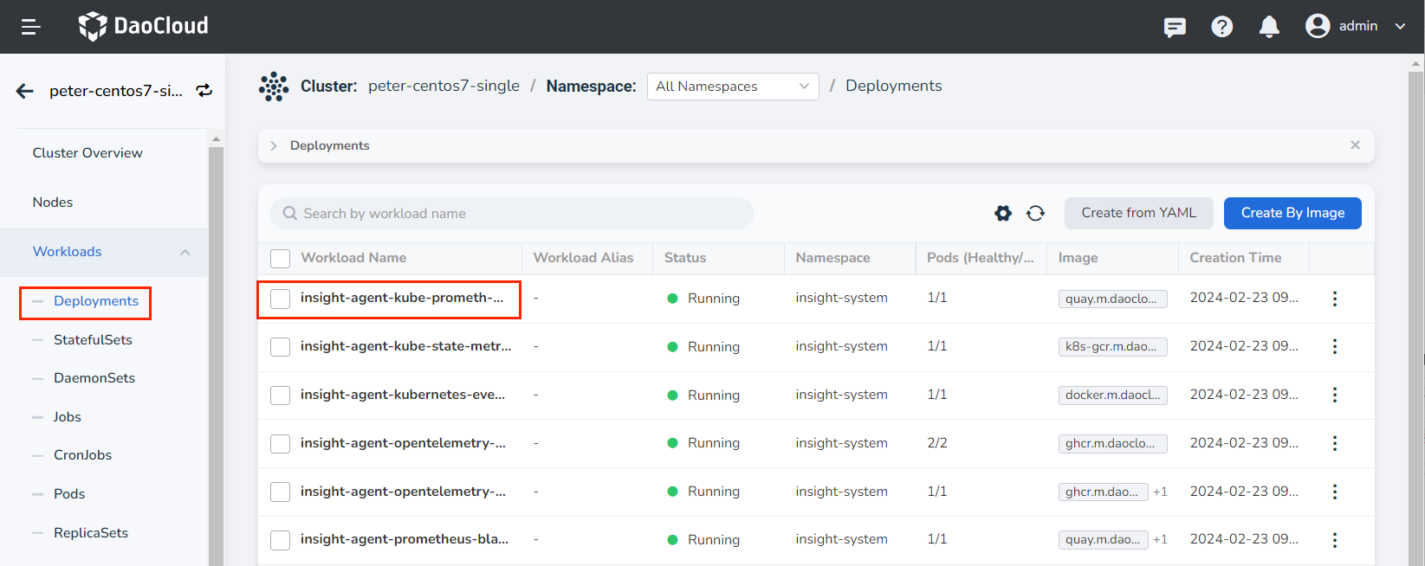
Task: Collapse the Workloads sidebar section
Action: pos(185,252)
